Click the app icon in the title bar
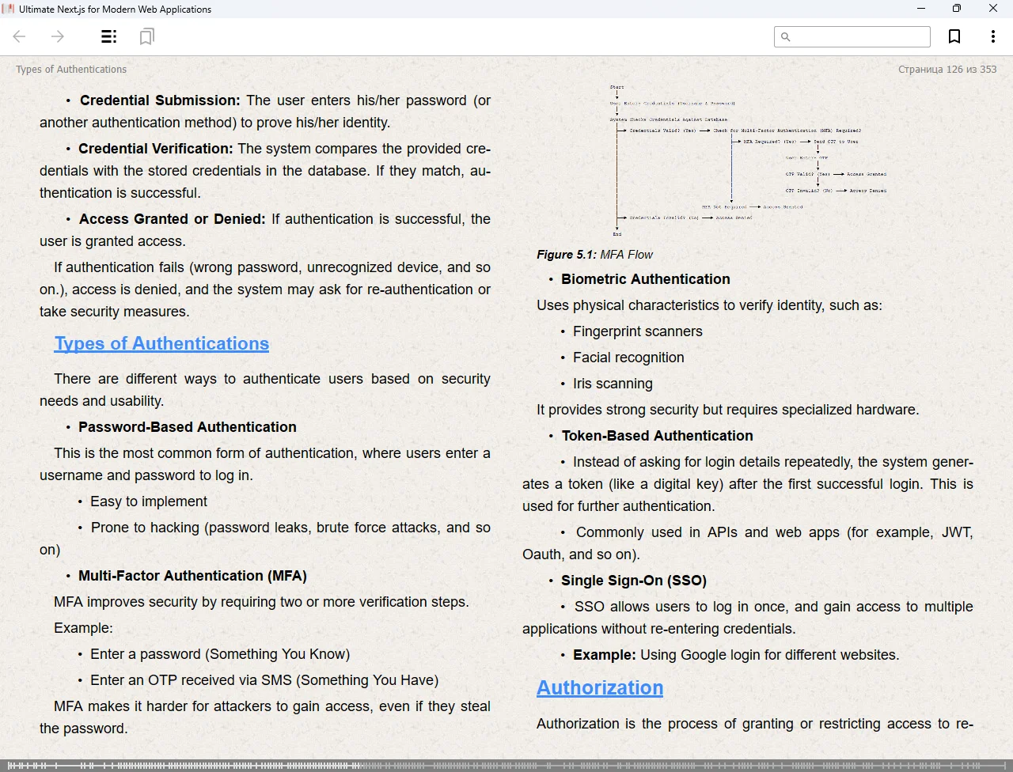 9,9
